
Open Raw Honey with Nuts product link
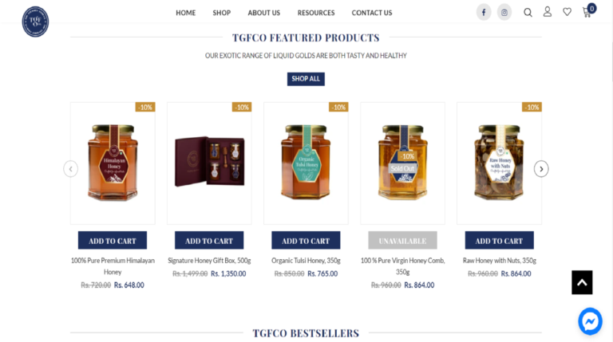[499, 261]
